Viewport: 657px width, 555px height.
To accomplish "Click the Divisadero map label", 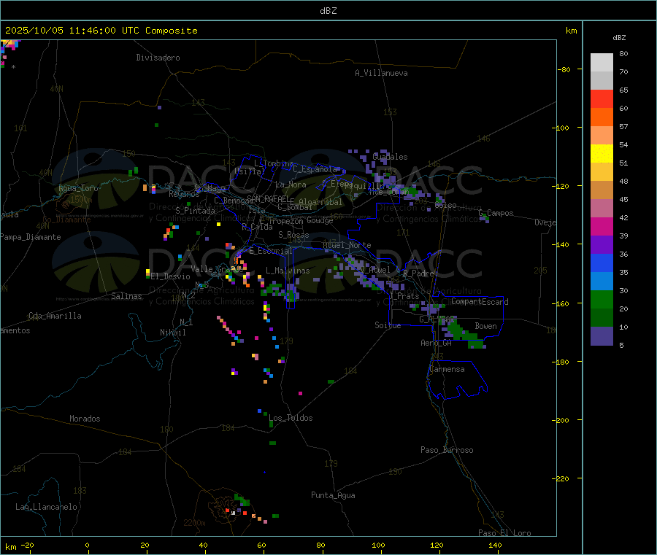I will pyautogui.click(x=158, y=58).
